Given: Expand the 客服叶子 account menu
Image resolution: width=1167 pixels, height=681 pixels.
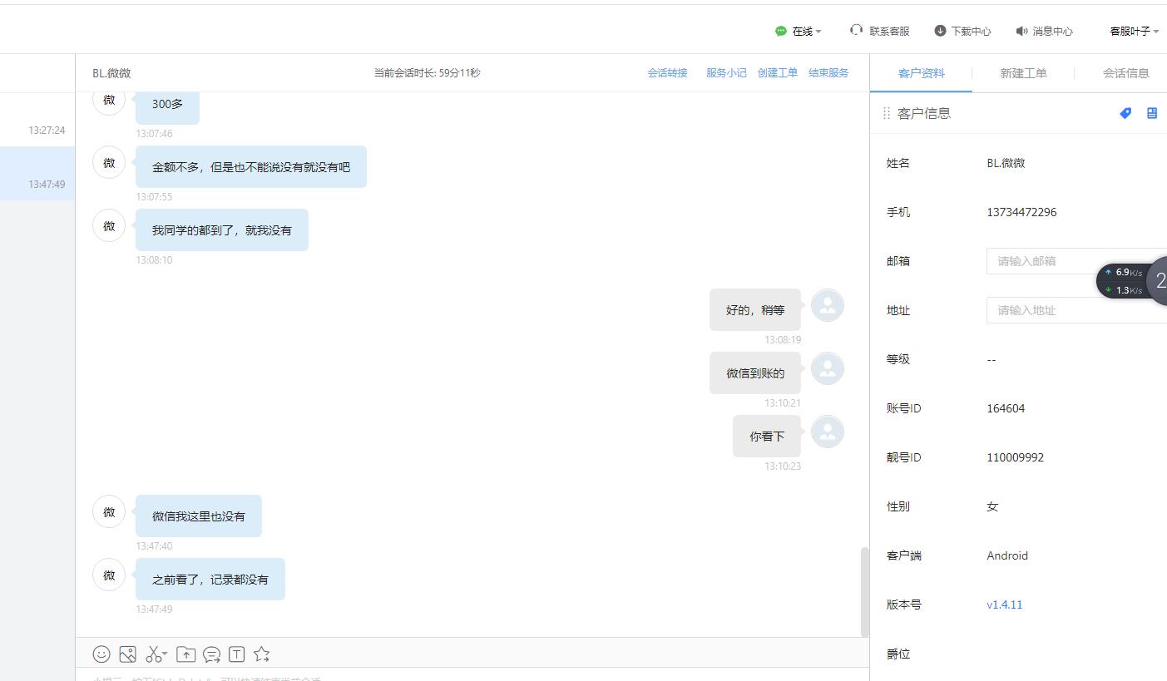Looking at the screenshot, I should tap(1134, 32).
